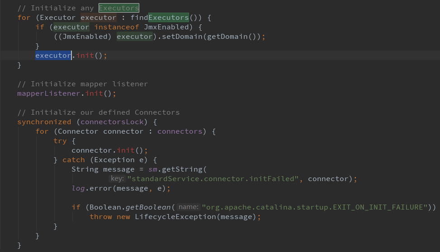Image resolution: width=440 pixels, height=252 pixels.
Task: Click the 'setDomain' method call
Action: pyautogui.click(x=182, y=37)
